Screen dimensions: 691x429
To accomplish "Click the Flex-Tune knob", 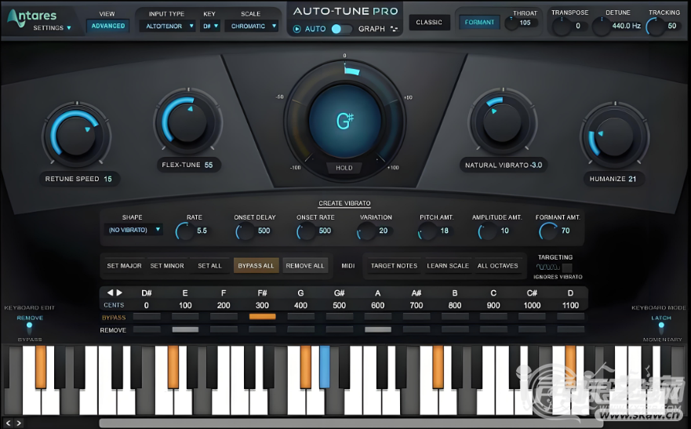I will coord(188,121).
